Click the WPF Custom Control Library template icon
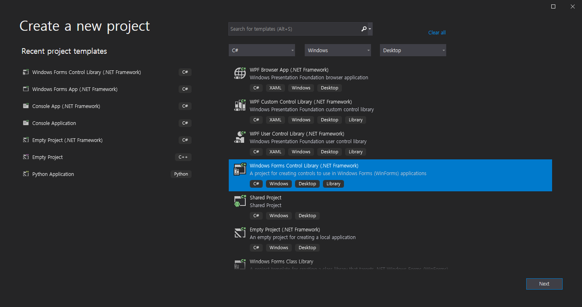The width and height of the screenshot is (582, 307). pyautogui.click(x=240, y=105)
